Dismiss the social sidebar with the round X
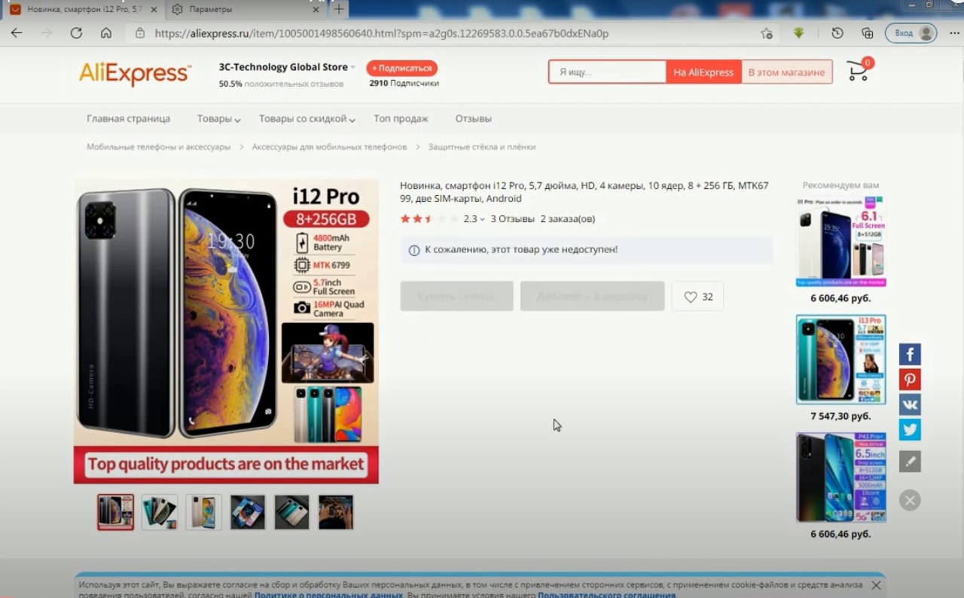 click(x=910, y=500)
